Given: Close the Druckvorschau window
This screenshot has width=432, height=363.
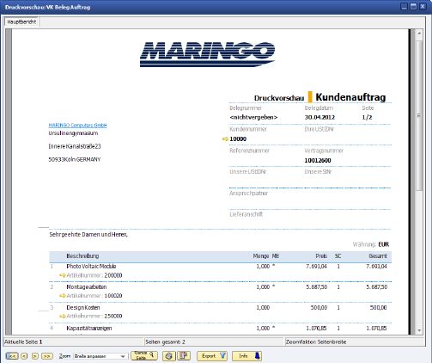Looking at the screenshot, I should click(423, 7).
